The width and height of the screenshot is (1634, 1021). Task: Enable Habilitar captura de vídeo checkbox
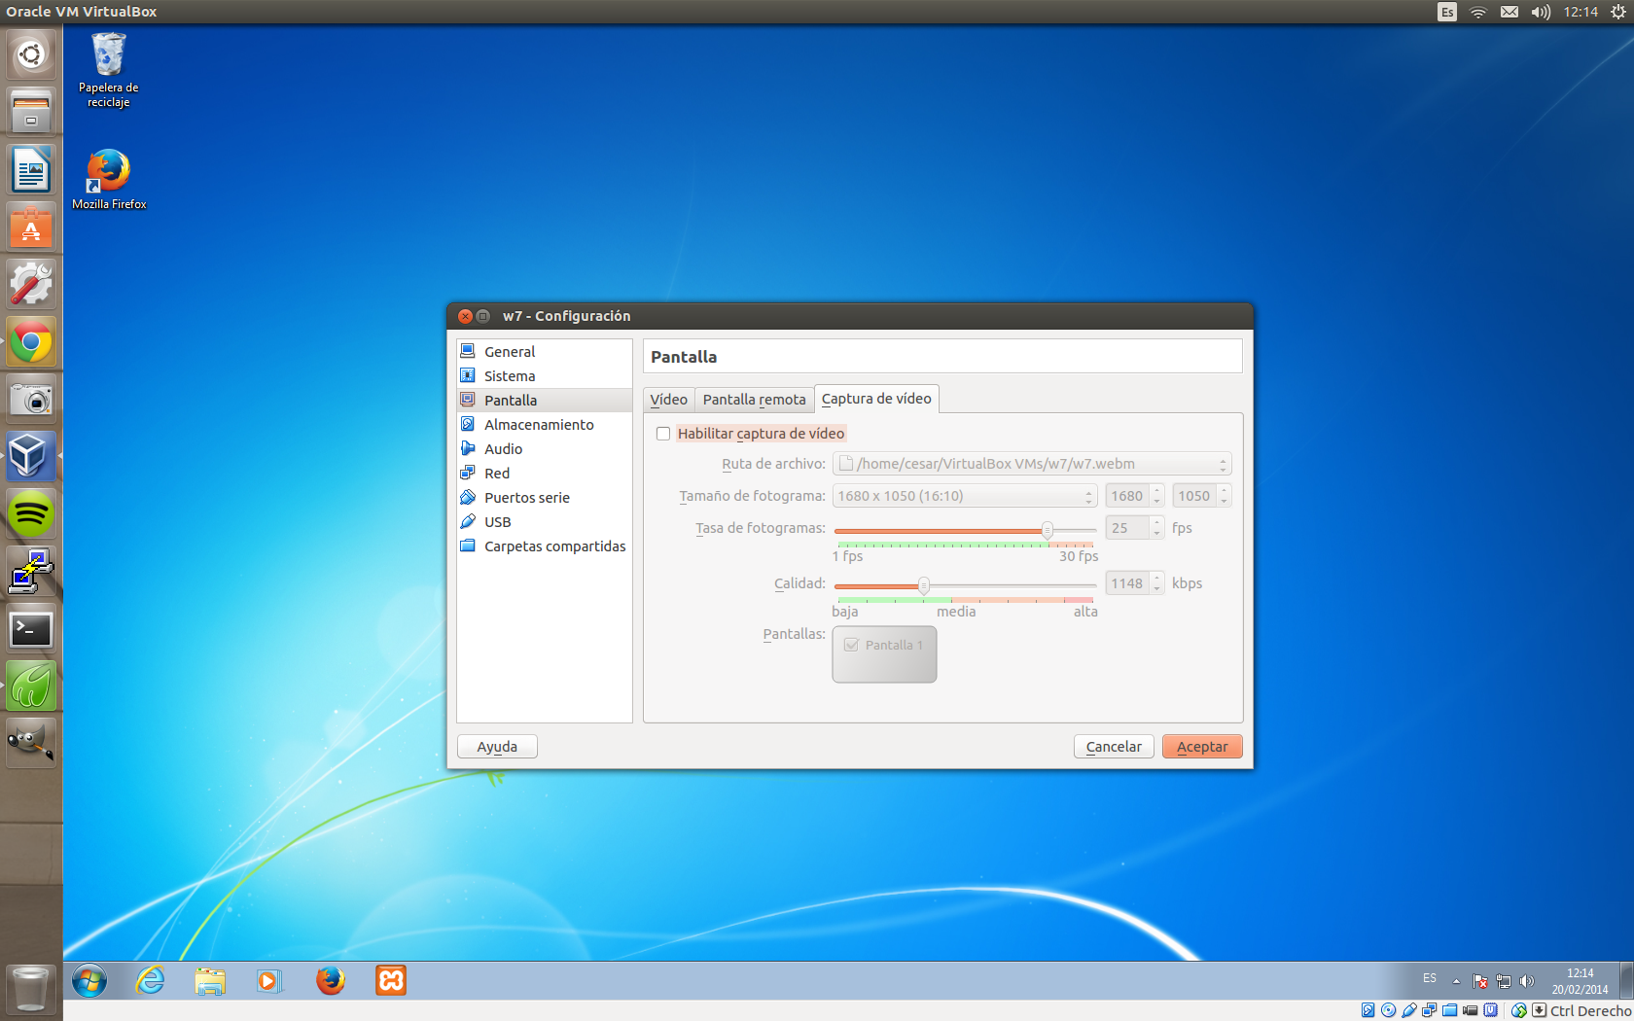663,434
